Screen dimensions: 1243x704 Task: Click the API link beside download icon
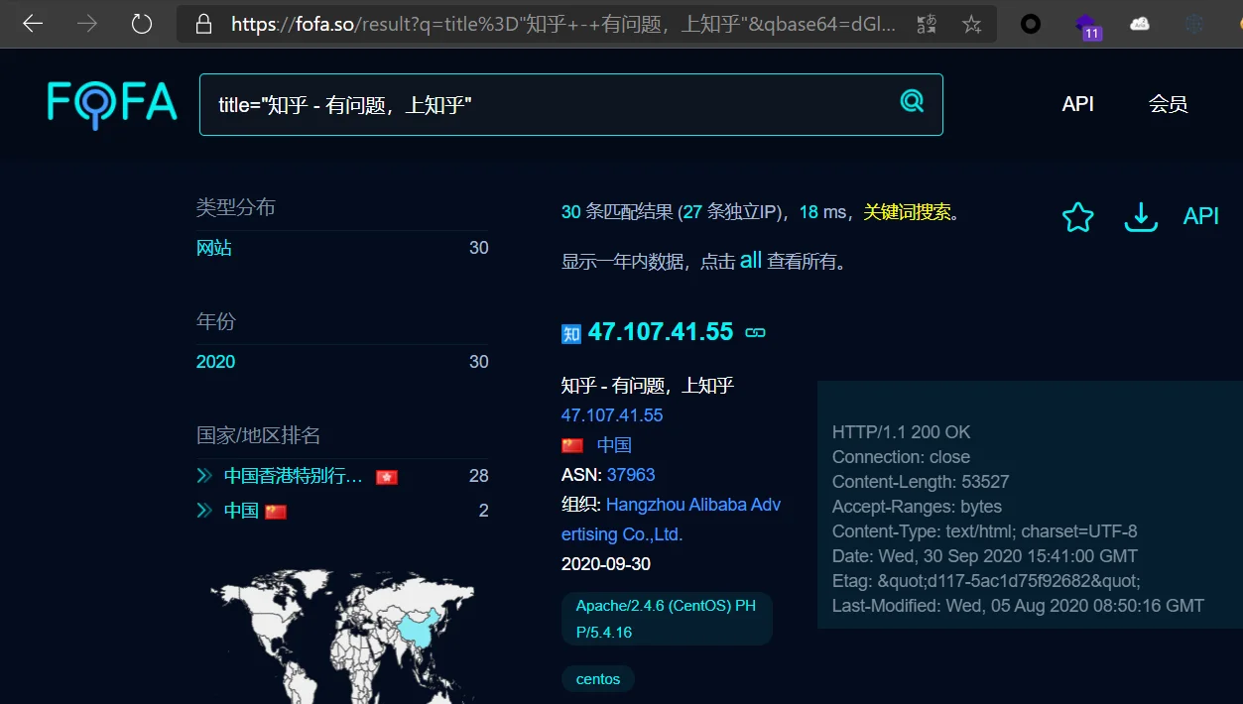point(1200,216)
